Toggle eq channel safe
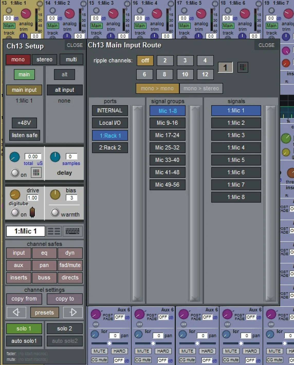This screenshot has height=365, width=294. point(44,253)
